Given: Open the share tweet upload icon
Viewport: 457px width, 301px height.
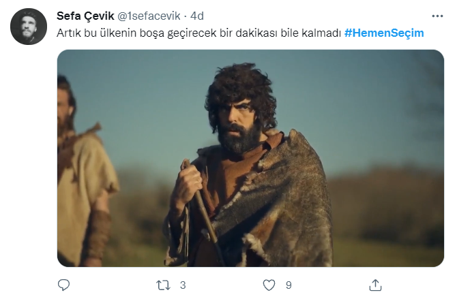Looking at the screenshot, I should (x=375, y=285).
